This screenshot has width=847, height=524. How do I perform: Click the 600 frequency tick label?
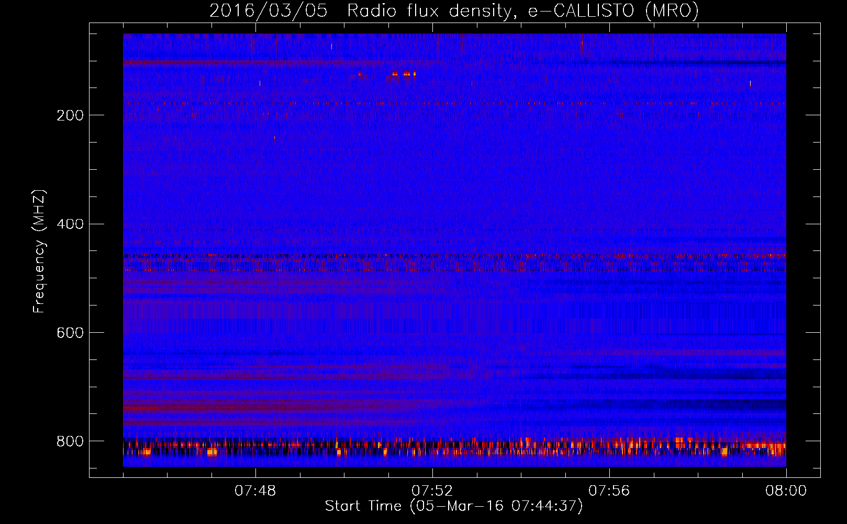(70, 333)
